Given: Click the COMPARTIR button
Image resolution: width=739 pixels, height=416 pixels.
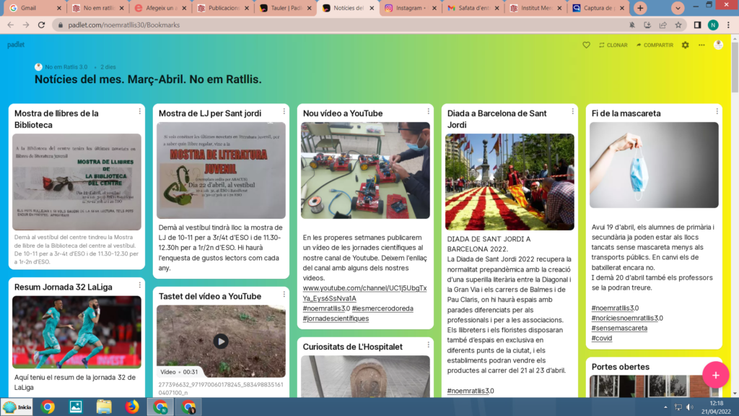Looking at the screenshot, I should (654, 45).
